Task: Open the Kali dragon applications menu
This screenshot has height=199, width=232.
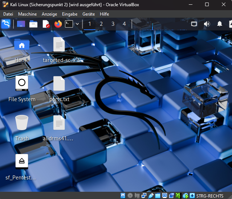Action: tap(6, 24)
